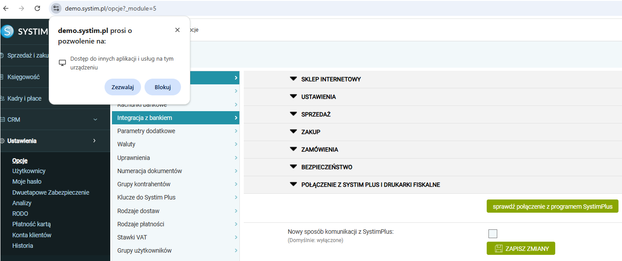Click sprawdź połączenie z programem SystimPlus
The height and width of the screenshot is (261, 622).
(552, 206)
